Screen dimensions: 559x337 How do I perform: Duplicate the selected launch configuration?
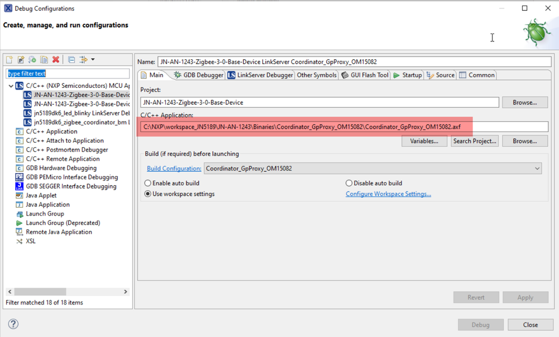44,59
